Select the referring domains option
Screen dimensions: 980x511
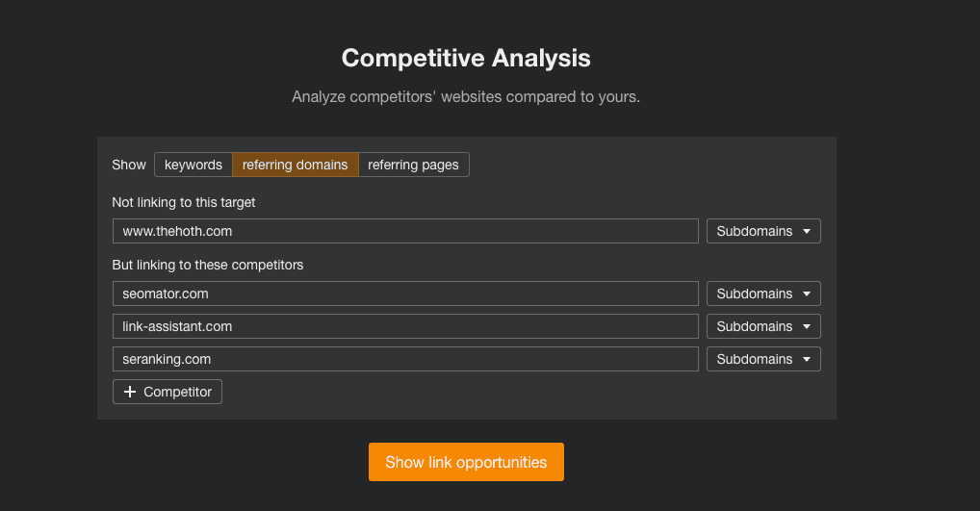tap(296, 165)
